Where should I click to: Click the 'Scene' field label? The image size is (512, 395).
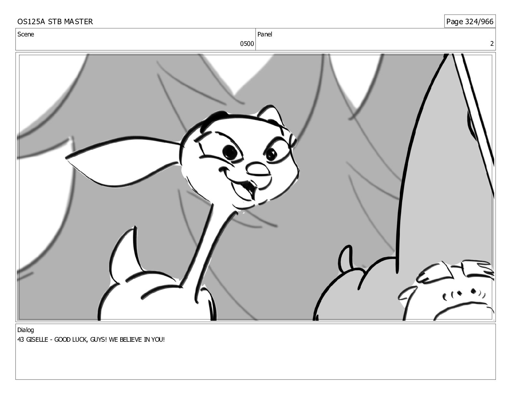pyautogui.click(x=26, y=34)
